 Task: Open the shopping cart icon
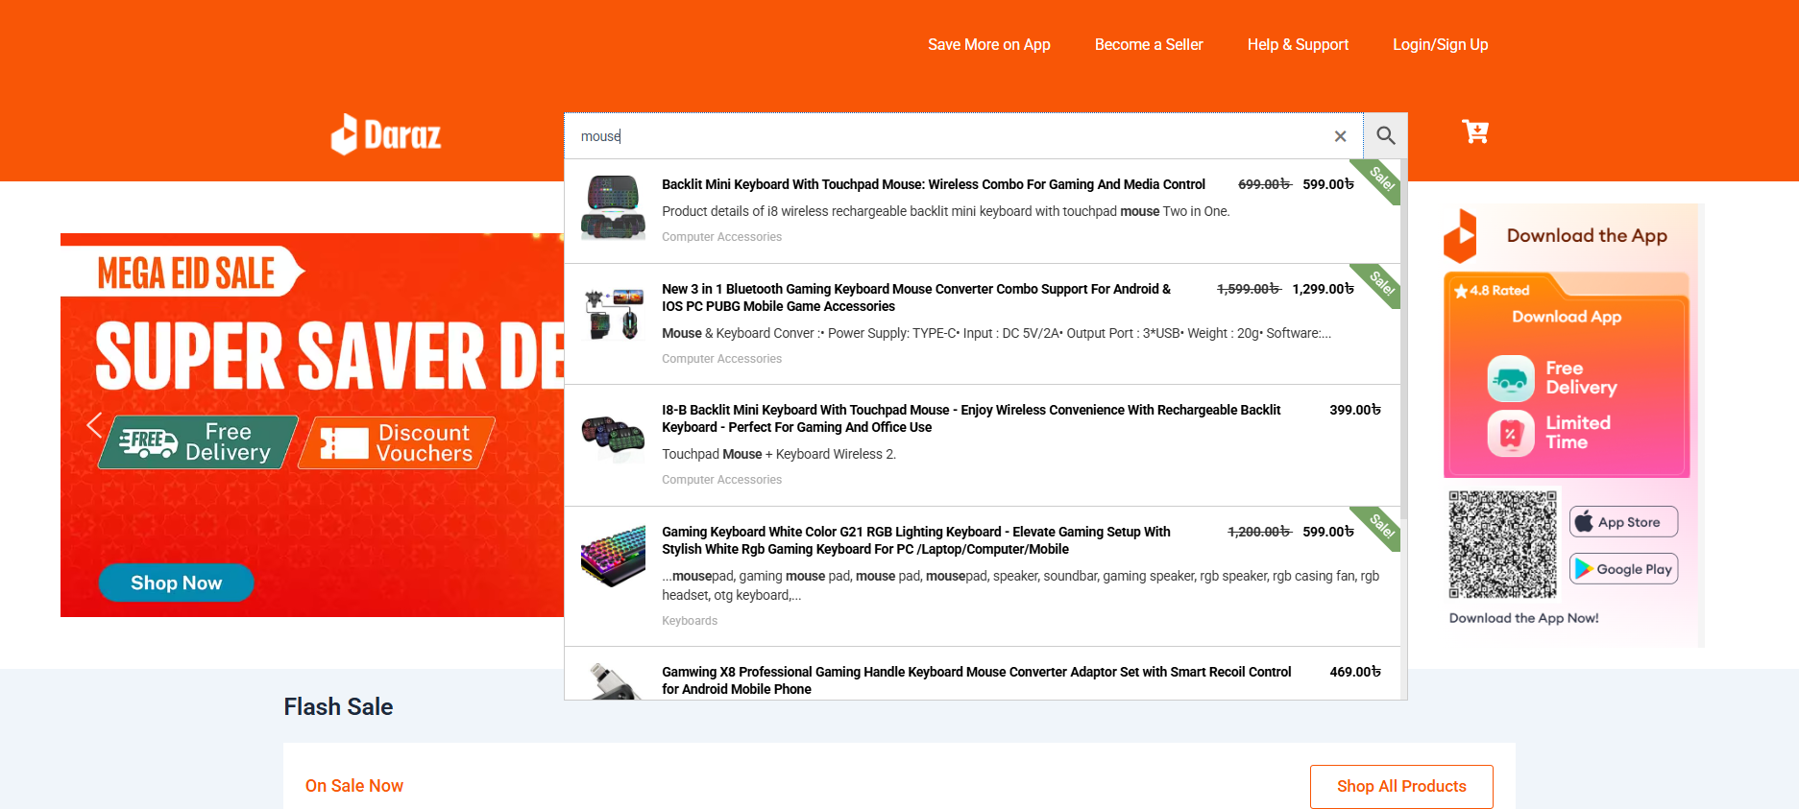[1475, 131]
